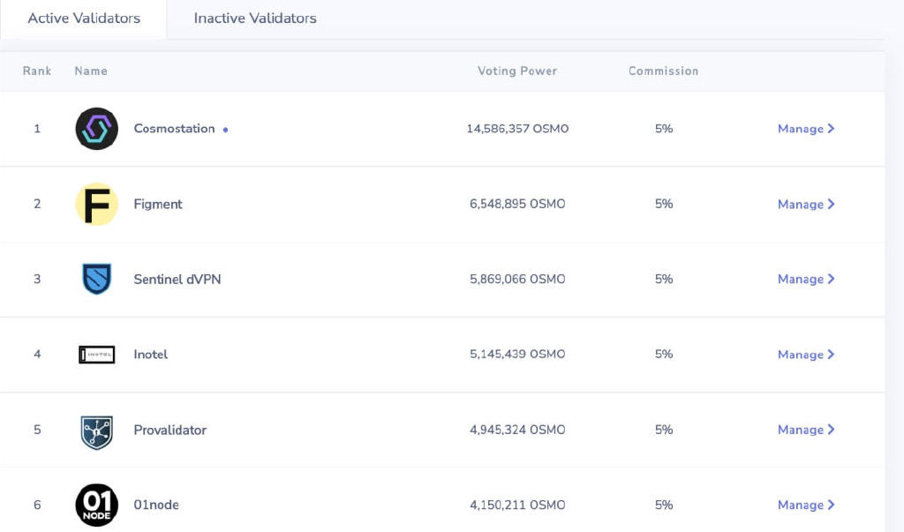Select the 01node validator name
The height and width of the screenshot is (532, 904).
click(156, 505)
